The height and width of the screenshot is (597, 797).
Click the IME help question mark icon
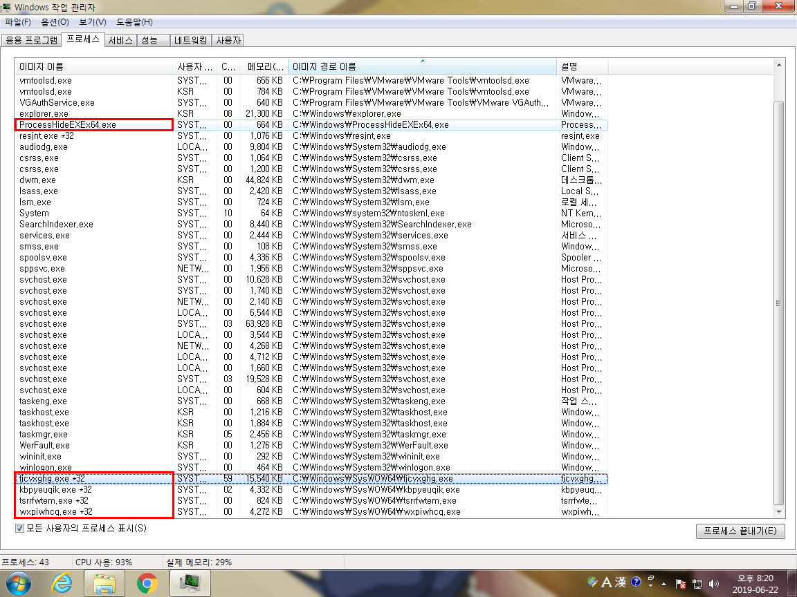pyautogui.click(x=636, y=582)
